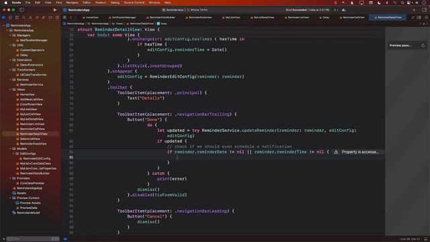Go back in editor history
Screen dimensions: 430x242
71,17
